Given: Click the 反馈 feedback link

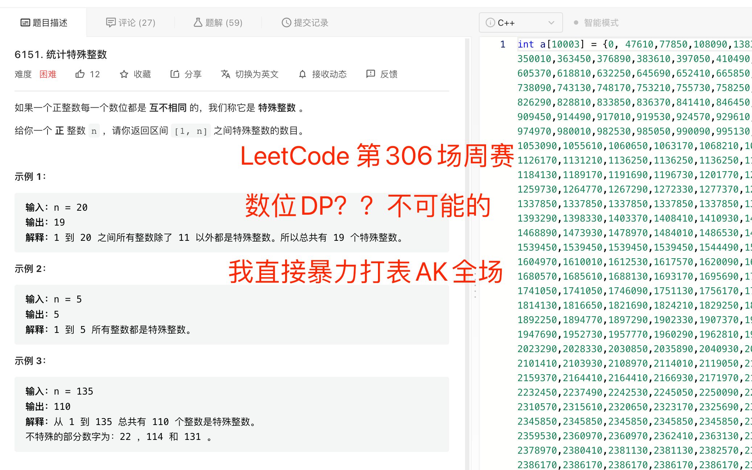Looking at the screenshot, I should click(389, 74).
